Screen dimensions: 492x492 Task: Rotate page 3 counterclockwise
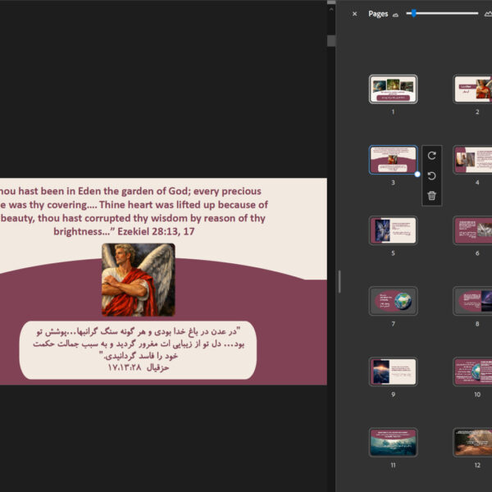(x=432, y=175)
